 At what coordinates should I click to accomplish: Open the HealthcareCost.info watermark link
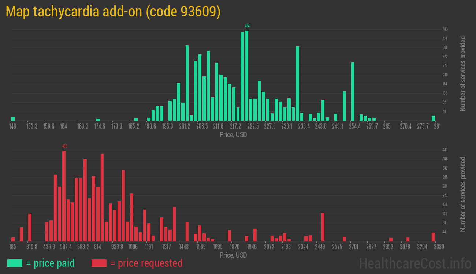click(x=415, y=263)
